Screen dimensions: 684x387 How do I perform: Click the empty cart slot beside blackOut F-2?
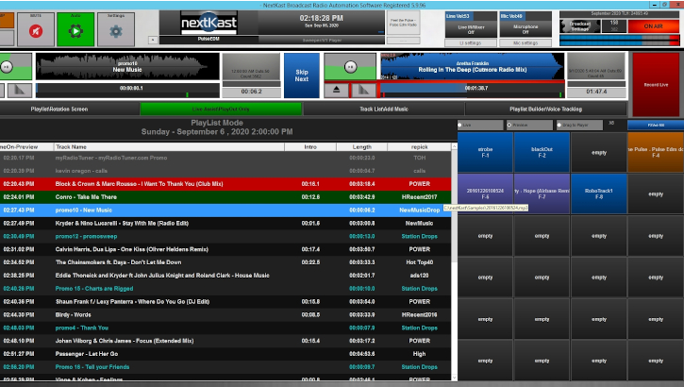pyautogui.click(x=599, y=152)
